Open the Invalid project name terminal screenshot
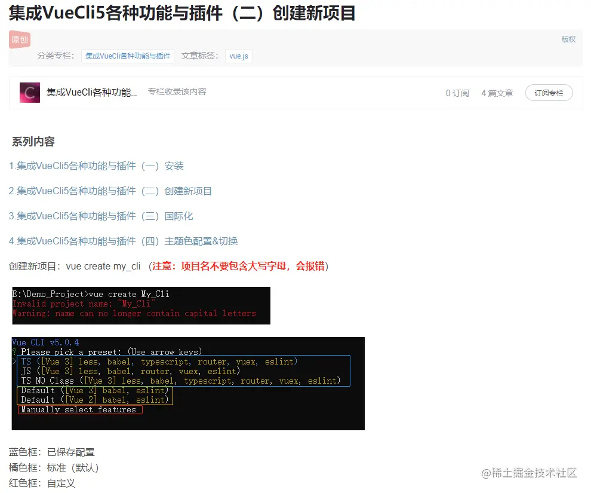Screen dimensions: 591x493 (x=141, y=305)
